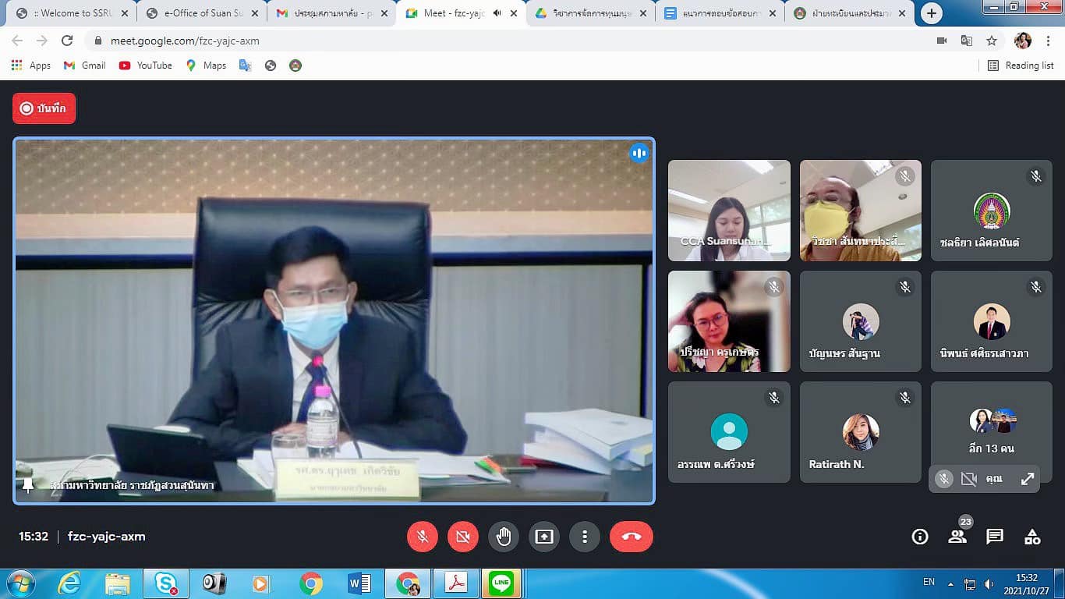Open the chat messages panel

(995, 537)
